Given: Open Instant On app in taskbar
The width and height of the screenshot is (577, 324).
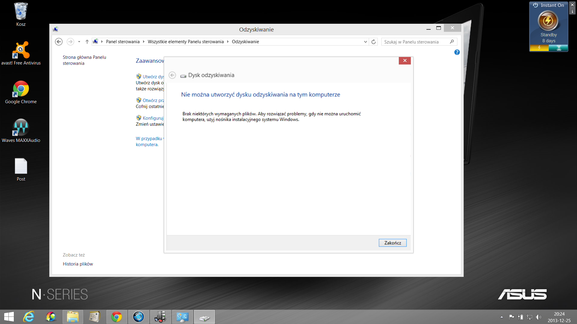Looking at the screenshot, I should pyautogui.click(x=139, y=317).
